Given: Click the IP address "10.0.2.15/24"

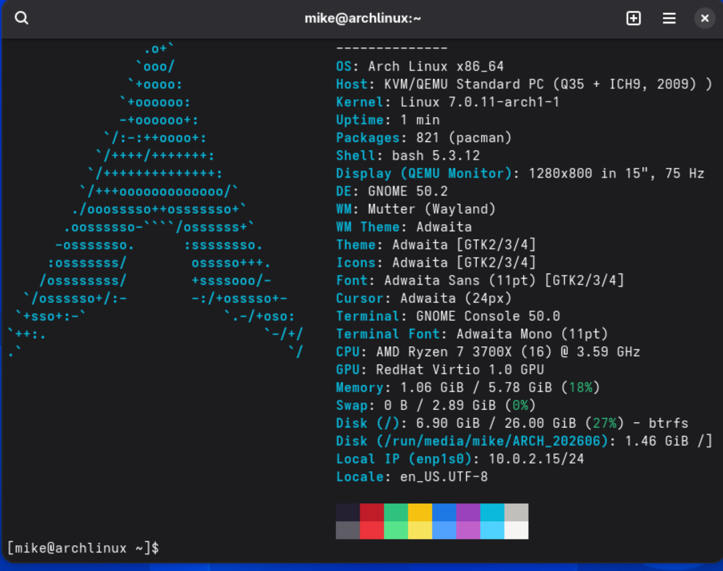Looking at the screenshot, I should pyautogui.click(x=536, y=459).
